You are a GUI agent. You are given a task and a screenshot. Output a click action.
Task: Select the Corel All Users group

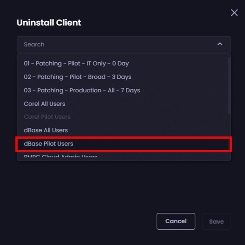point(44,104)
